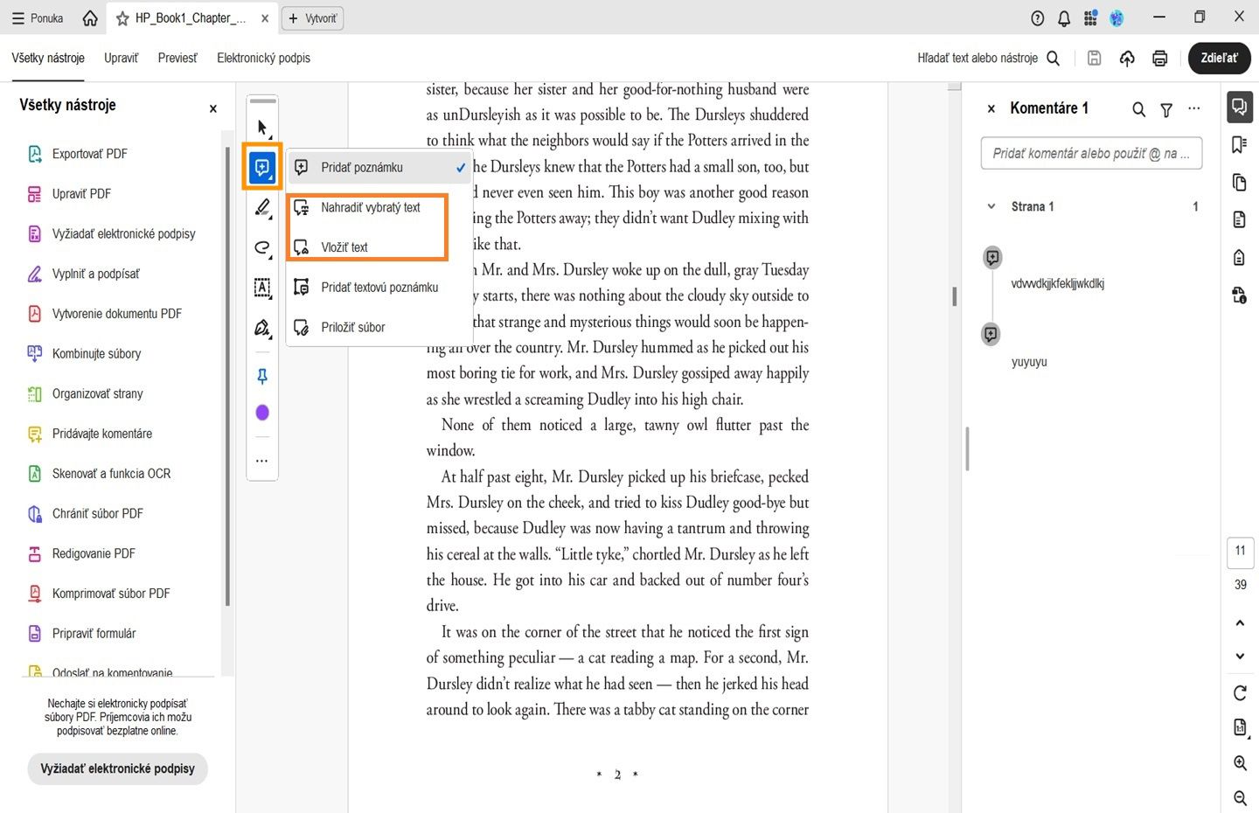Select the comment vdvwdkjjkfekljjwkdlkj
1259x813 pixels.
point(1058,283)
